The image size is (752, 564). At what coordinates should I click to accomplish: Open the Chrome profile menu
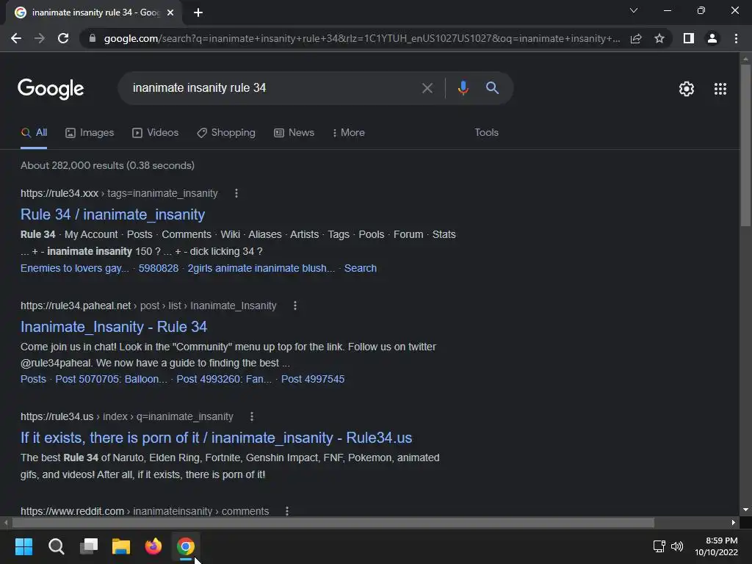[712, 38]
